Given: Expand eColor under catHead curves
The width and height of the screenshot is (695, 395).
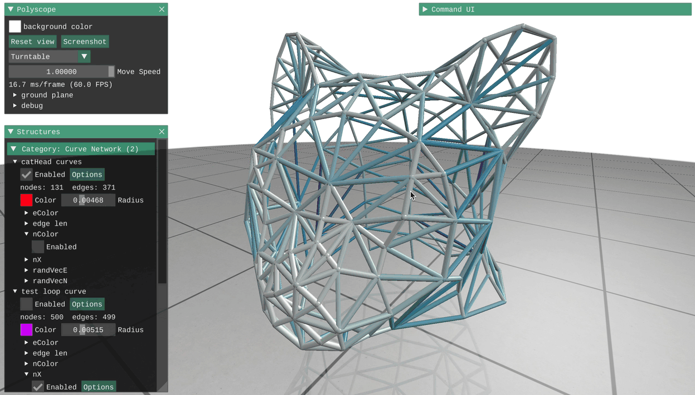Looking at the screenshot, I should (26, 213).
